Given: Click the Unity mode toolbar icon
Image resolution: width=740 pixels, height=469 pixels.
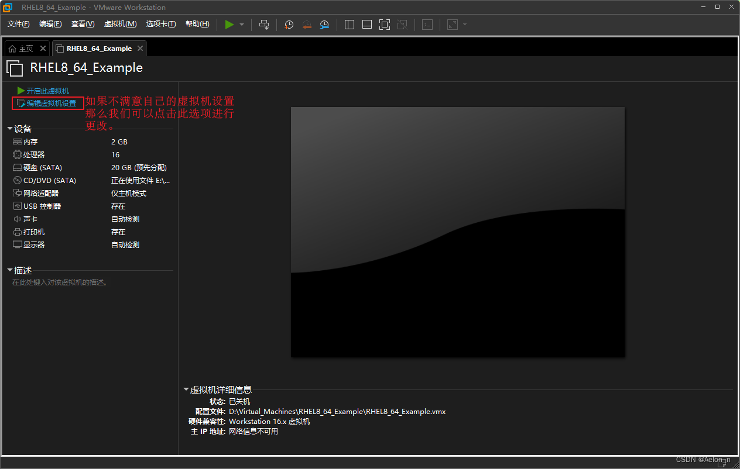Looking at the screenshot, I should tap(402, 24).
